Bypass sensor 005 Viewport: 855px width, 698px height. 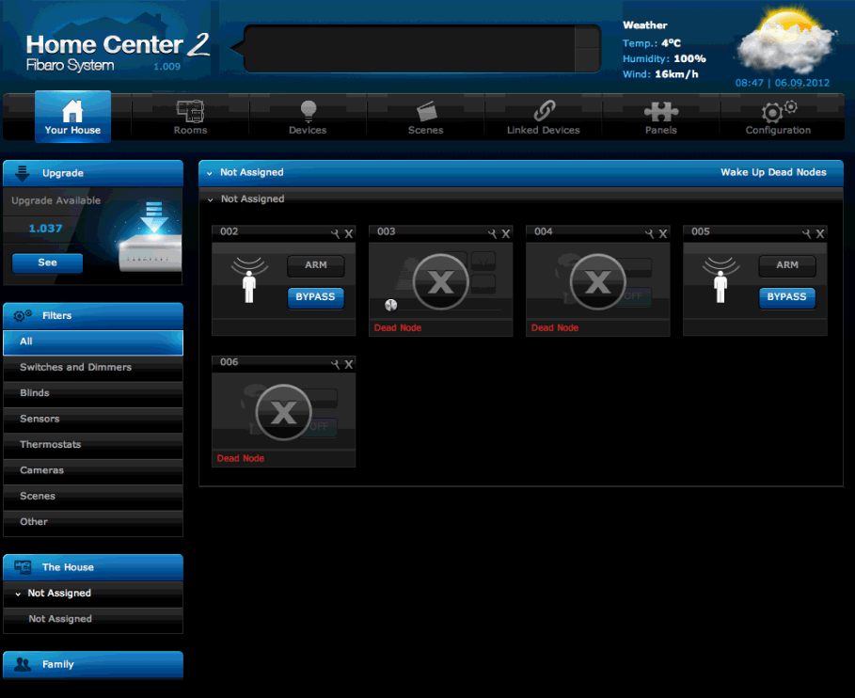click(x=787, y=297)
